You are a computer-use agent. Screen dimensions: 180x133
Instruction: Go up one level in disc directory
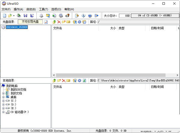54,22
